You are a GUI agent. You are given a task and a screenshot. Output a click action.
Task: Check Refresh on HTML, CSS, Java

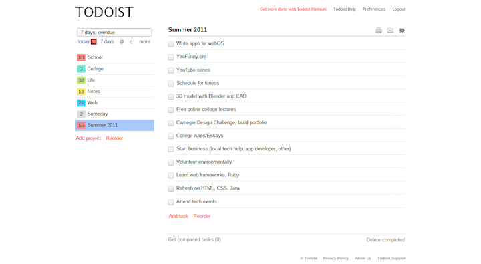point(171,189)
